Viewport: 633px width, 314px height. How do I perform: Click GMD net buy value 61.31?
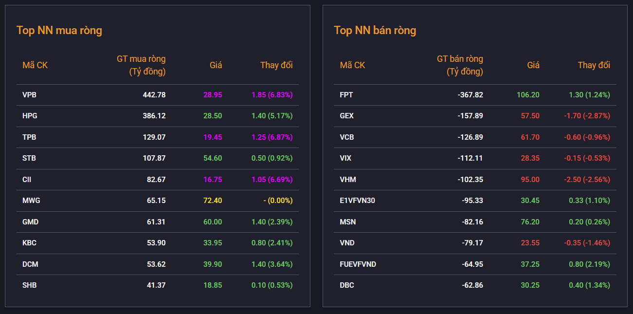coord(156,222)
